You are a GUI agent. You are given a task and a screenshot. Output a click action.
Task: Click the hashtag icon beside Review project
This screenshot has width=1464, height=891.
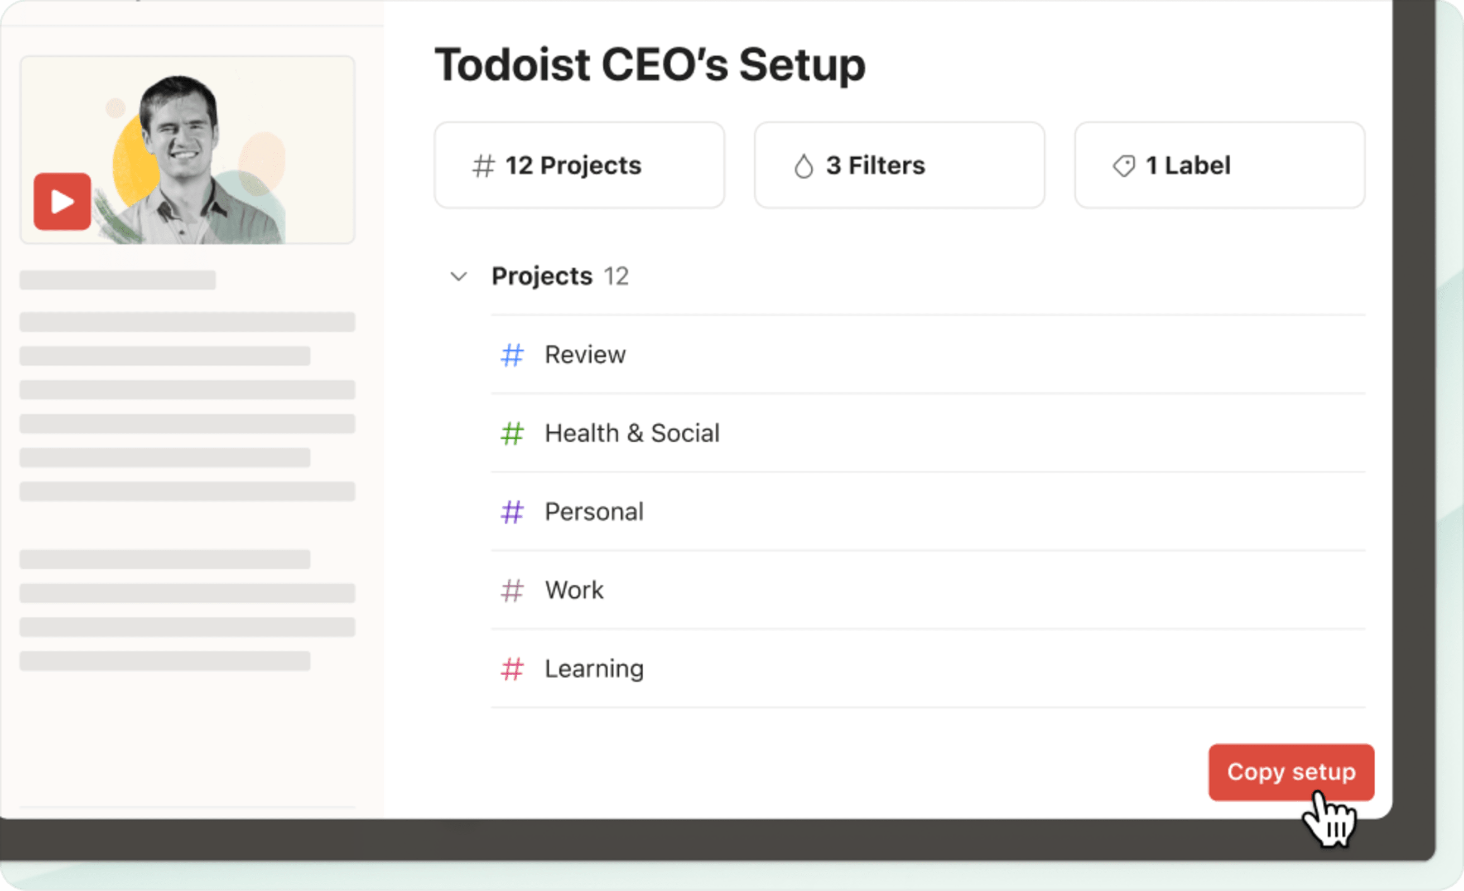[x=512, y=355]
